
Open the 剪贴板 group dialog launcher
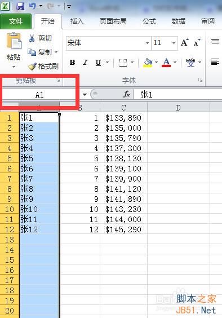pyautogui.click(x=58, y=80)
